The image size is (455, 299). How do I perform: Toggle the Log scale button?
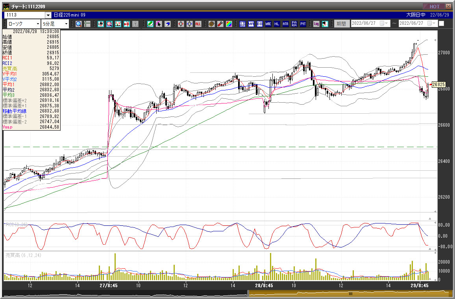[316, 24]
